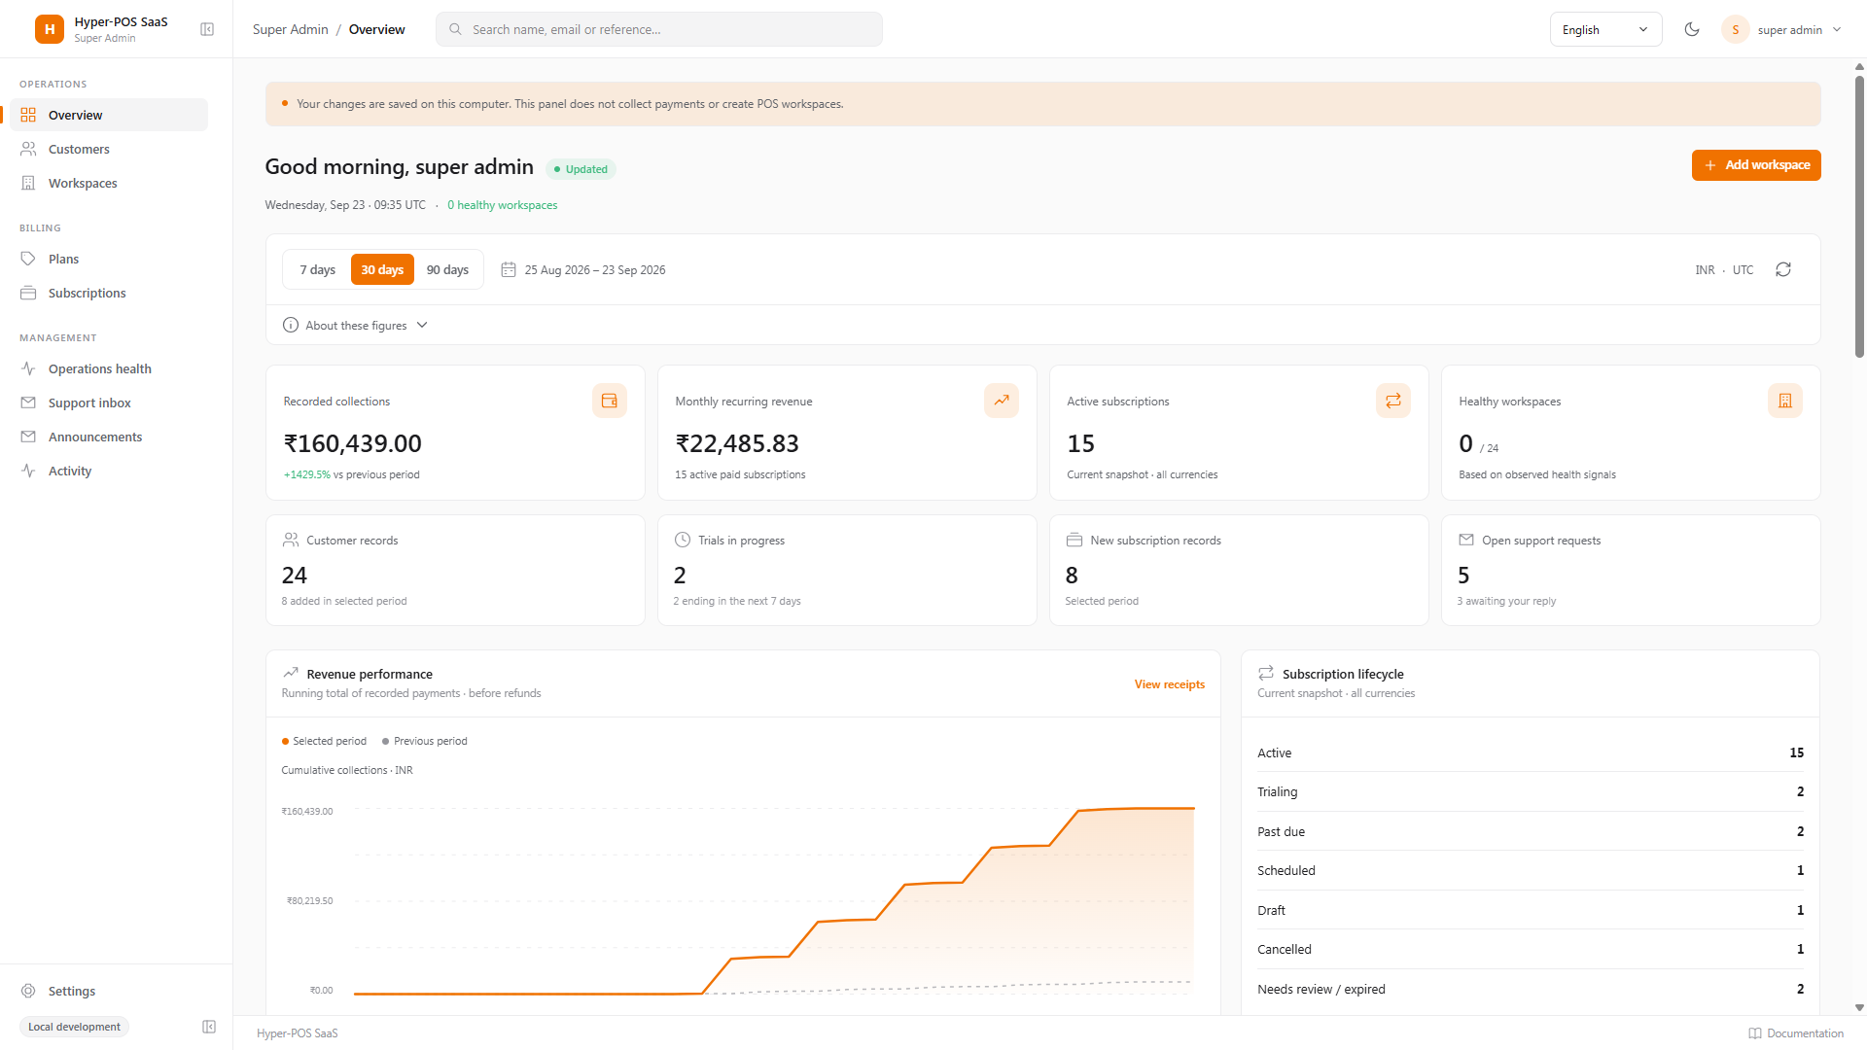
Task: Open Support inbox
Action: pos(109,402)
